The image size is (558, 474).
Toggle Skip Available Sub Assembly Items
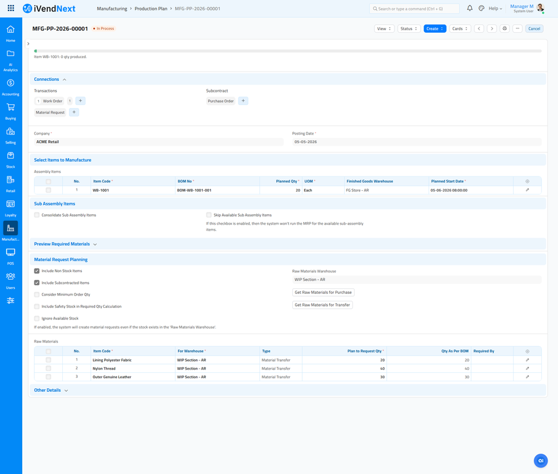coord(209,215)
